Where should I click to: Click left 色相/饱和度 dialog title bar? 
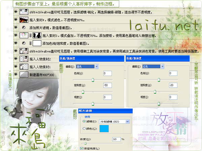click(92, 58)
